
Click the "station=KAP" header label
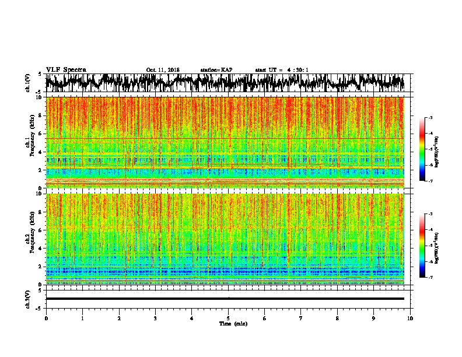point(216,70)
